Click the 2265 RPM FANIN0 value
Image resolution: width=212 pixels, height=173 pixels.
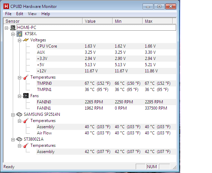coord(94,102)
